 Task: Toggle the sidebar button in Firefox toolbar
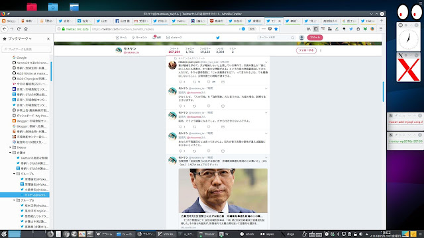pyautogui.click(x=315, y=29)
